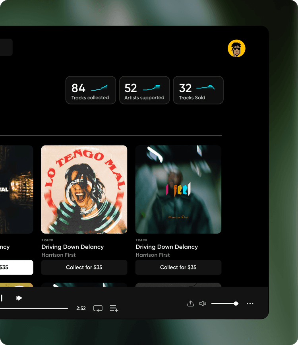The image size is (298, 345).
Task: Open the I Feel album cover
Action: tap(178, 190)
